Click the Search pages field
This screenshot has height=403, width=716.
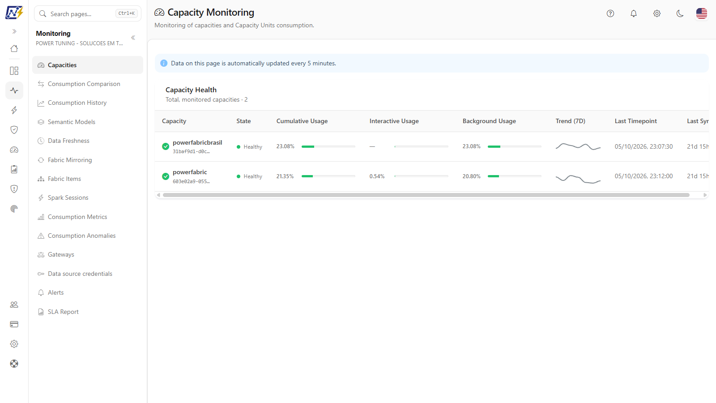coord(88,13)
